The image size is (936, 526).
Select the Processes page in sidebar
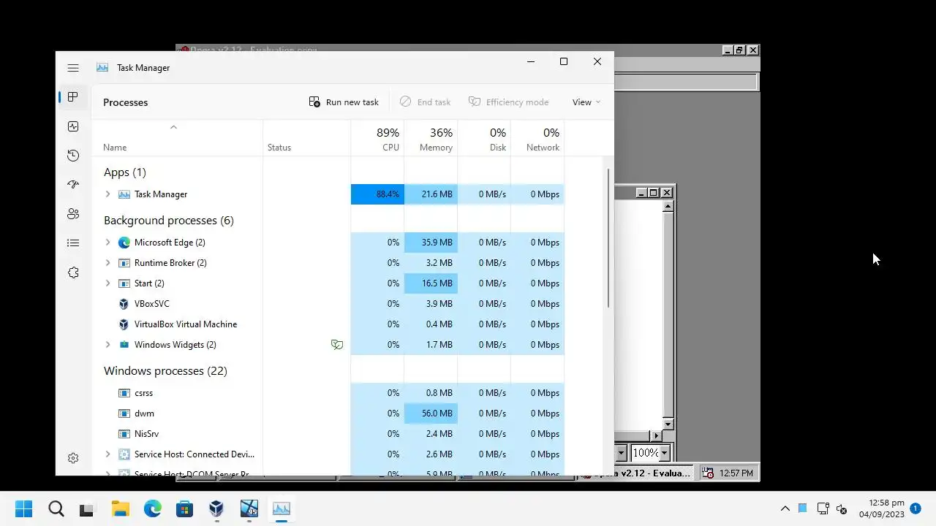coord(73,97)
